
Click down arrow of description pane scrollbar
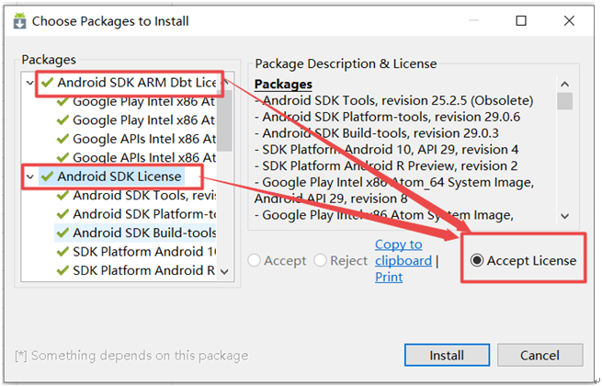[564, 216]
